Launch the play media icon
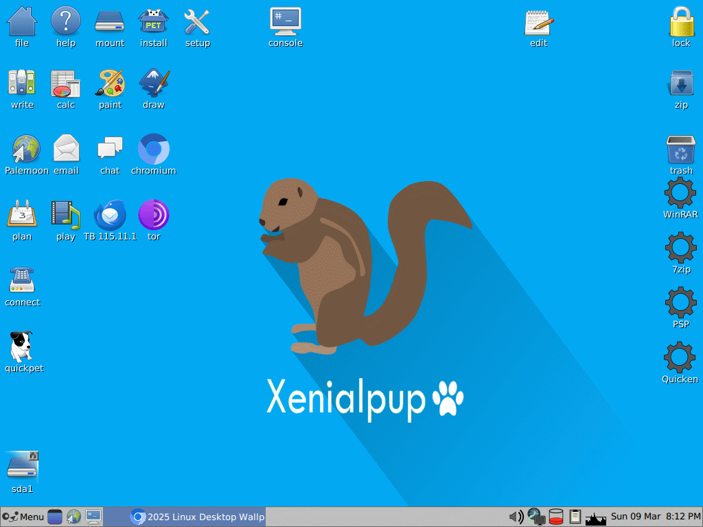Viewport: 703px width, 527px height. pos(66,215)
